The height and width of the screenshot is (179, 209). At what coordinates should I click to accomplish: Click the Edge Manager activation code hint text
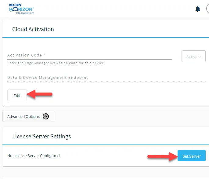pos(56,63)
